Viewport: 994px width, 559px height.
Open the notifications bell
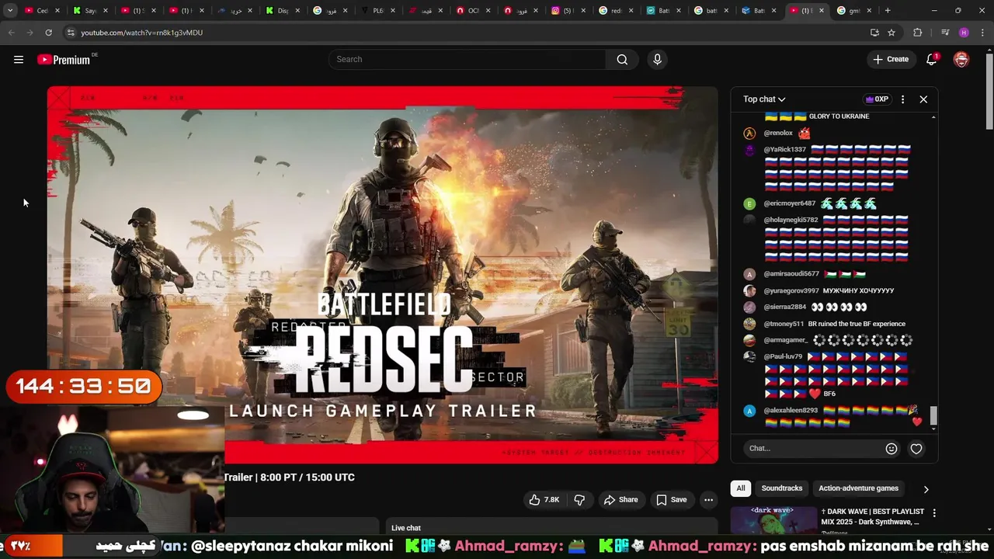pyautogui.click(x=931, y=60)
